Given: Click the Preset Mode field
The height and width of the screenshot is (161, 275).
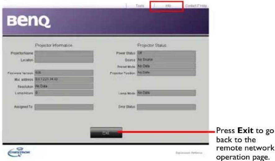Looking at the screenshot, I should pyautogui.click(x=166, y=66).
